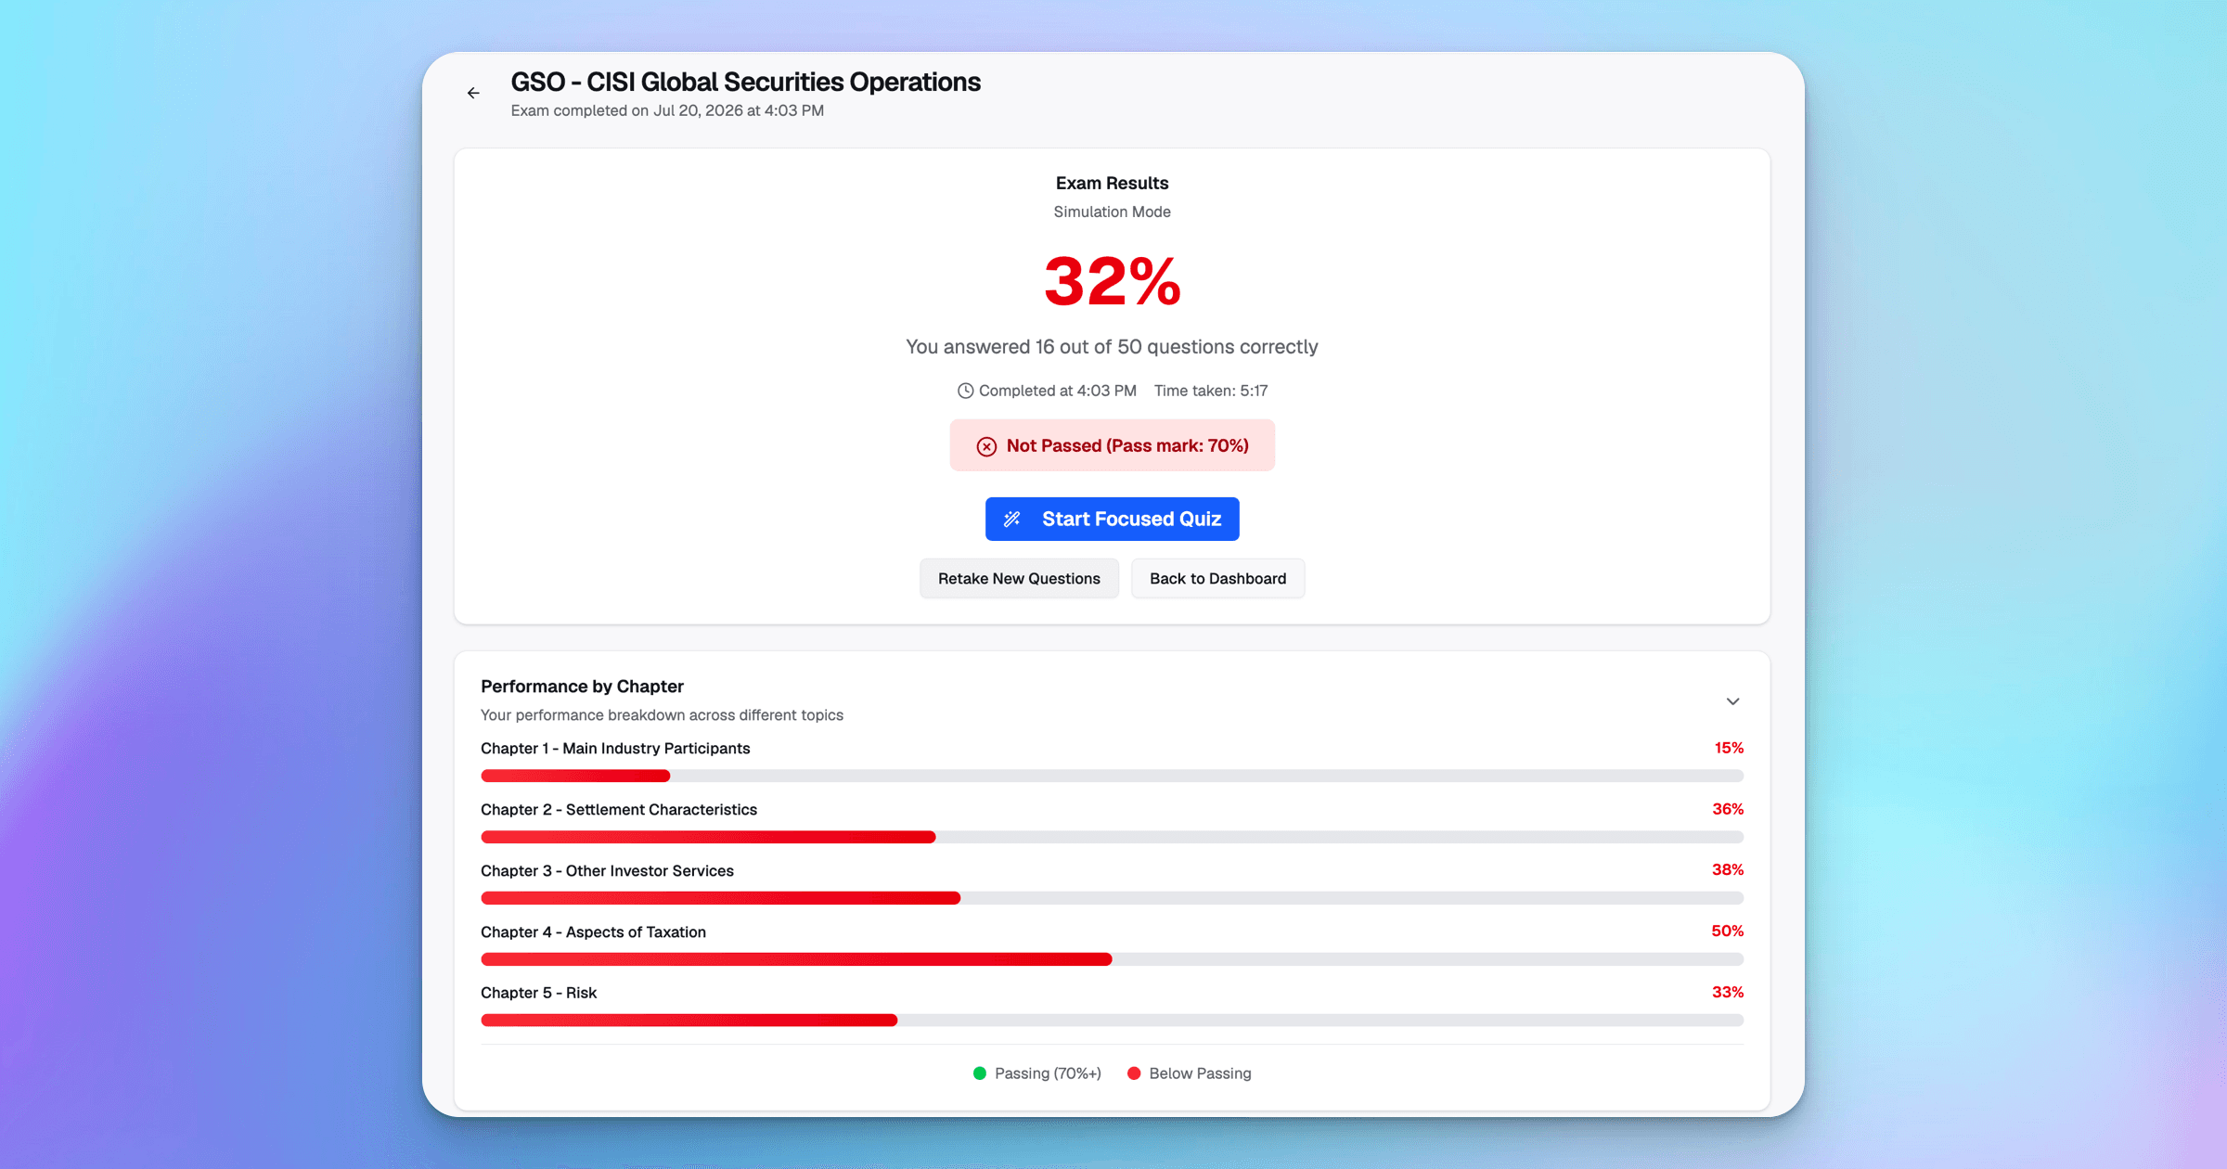Image resolution: width=2227 pixels, height=1169 pixels.
Task: Click the Exam Results heading
Action: point(1112,183)
